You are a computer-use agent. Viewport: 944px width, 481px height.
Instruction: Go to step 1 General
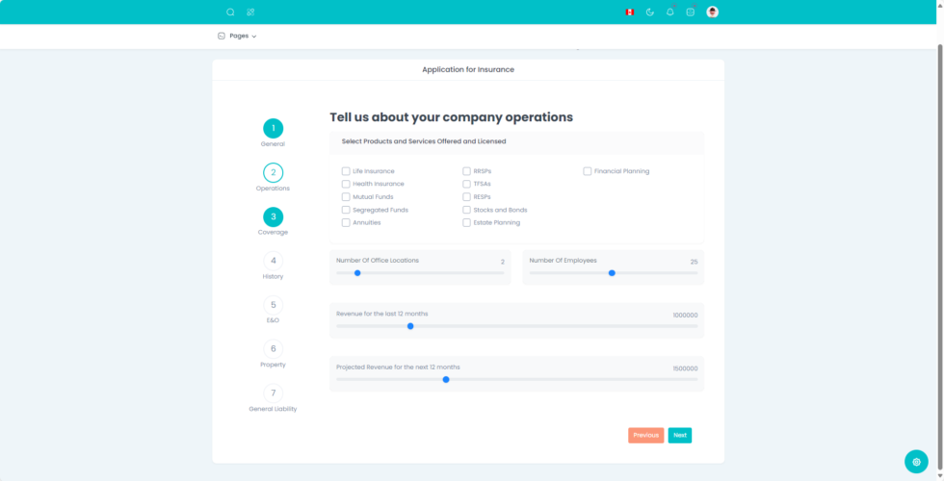273,128
